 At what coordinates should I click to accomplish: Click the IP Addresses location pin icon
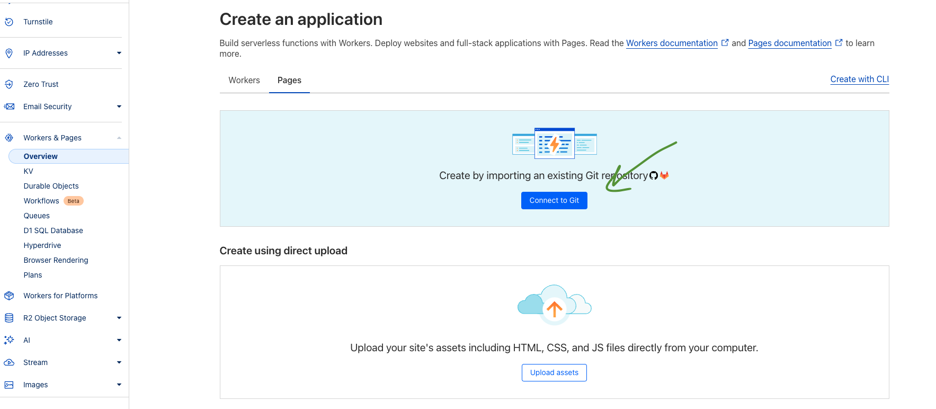click(9, 53)
